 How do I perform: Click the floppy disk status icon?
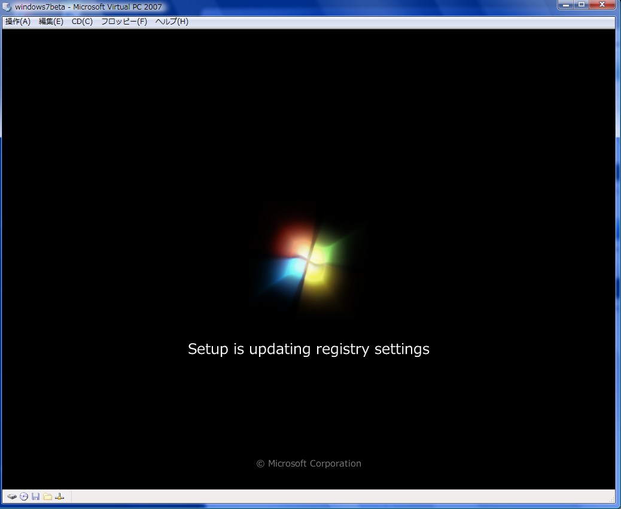[36, 496]
